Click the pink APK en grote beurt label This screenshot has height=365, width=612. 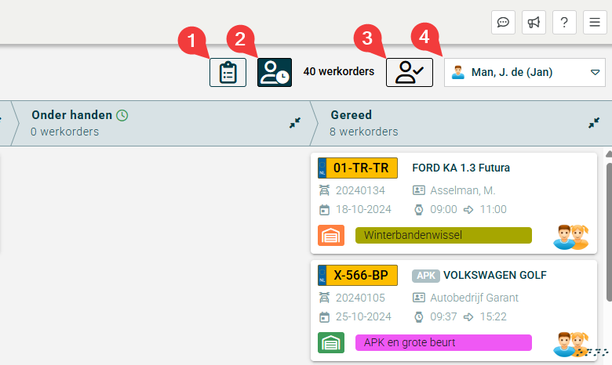point(443,342)
